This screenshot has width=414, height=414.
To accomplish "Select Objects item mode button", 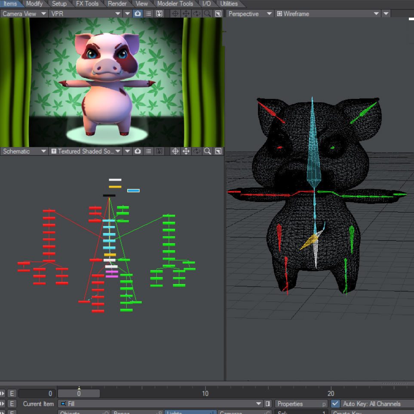I will coord(84,412).
